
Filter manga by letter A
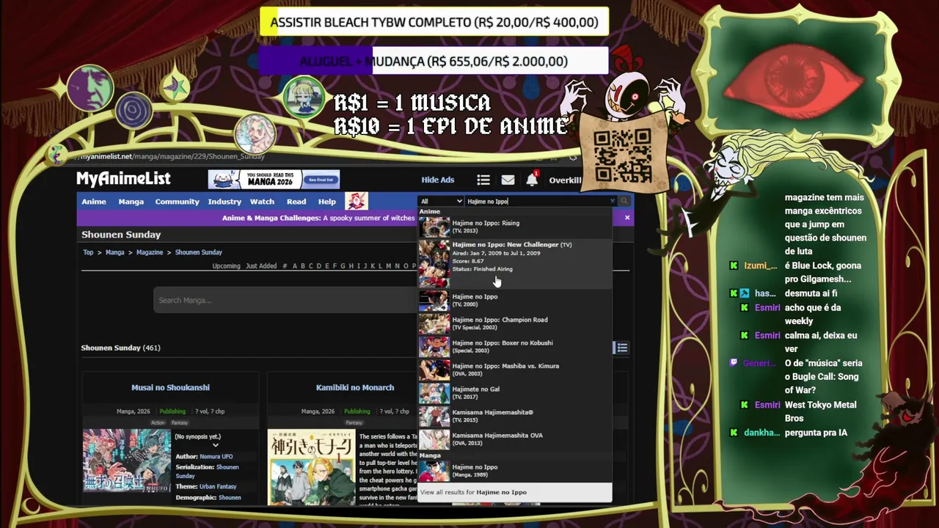point(295,266)
